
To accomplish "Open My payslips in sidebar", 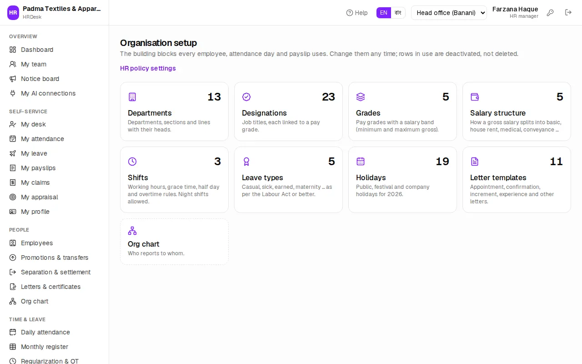I will tap(55, 168).
